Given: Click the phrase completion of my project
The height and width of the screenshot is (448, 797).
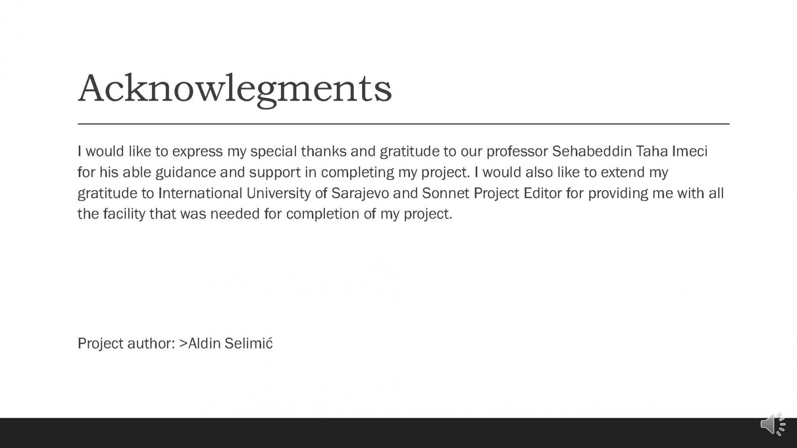Looking at the screenshot, I should pyautogui.click(x=369, y=214).
